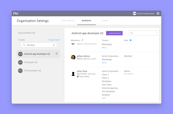This screenshot has height=114, width=173.
Task: Focus the Develop team search field
Action: click(39, 45)
